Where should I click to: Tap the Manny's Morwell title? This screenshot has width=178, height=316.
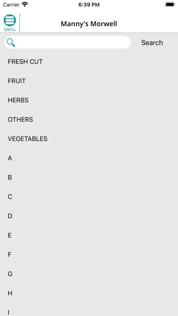tap(89, 24)
